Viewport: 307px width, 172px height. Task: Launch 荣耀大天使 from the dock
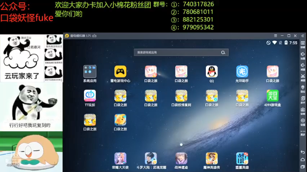click(120, 158)
